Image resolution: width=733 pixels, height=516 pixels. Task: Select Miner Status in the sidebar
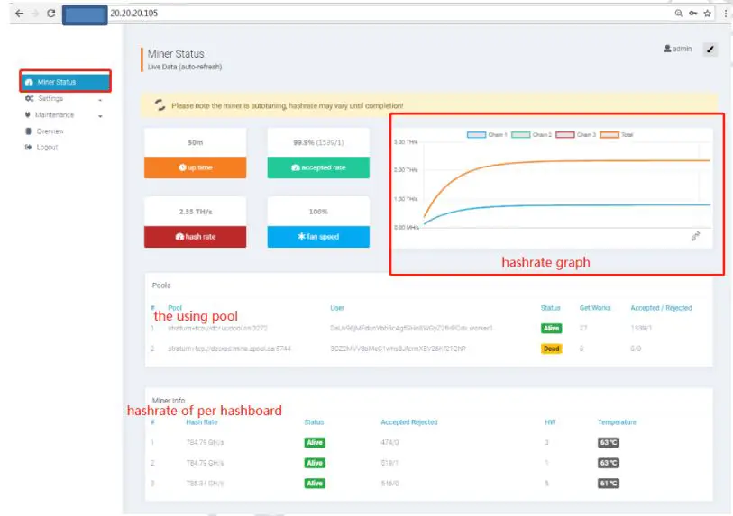[x=66, y=82]
